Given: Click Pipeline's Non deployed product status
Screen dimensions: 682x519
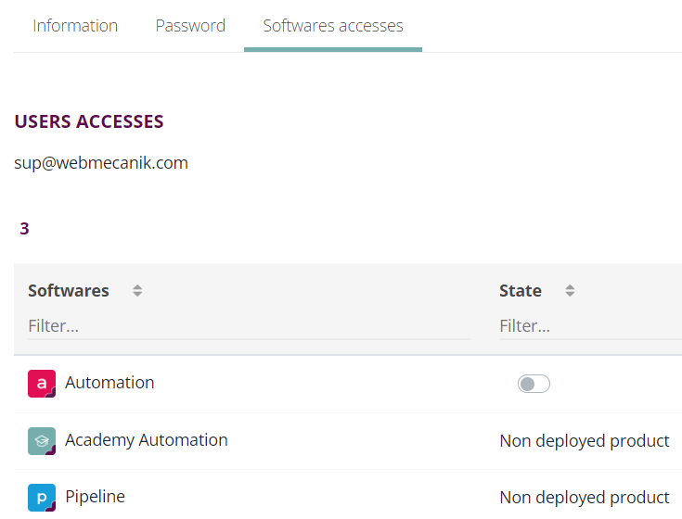Looking at the screenshot, I should coord(585,498).
